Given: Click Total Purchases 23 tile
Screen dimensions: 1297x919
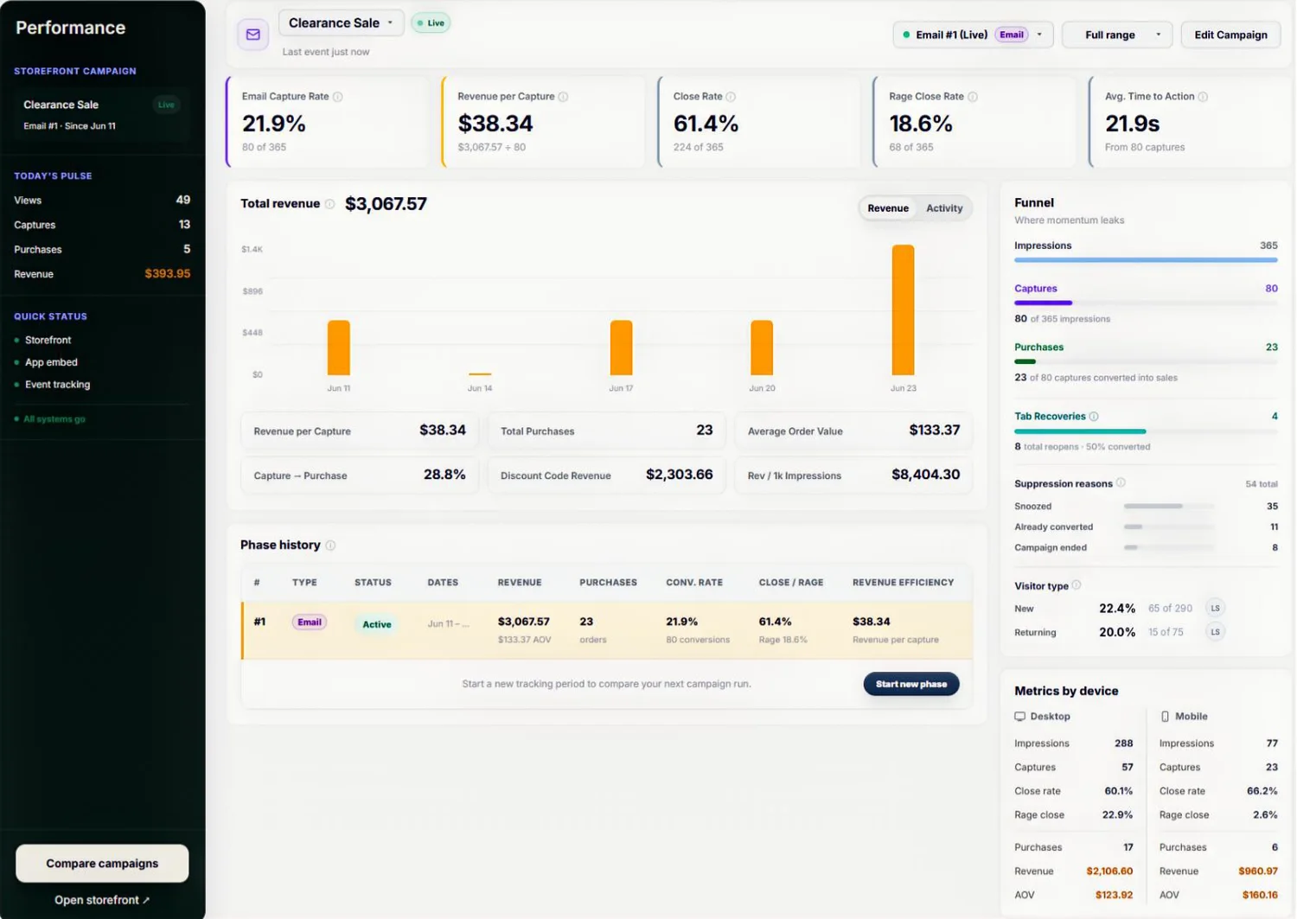Looking at the screenshot, I should click(606, 431).
